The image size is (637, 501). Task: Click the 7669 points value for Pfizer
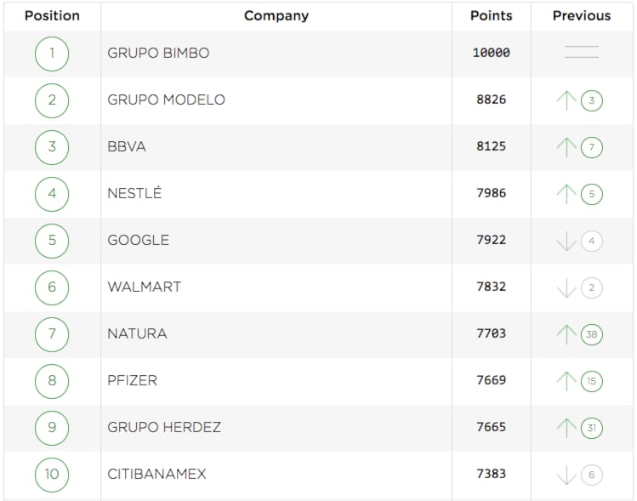click(492, 380)
